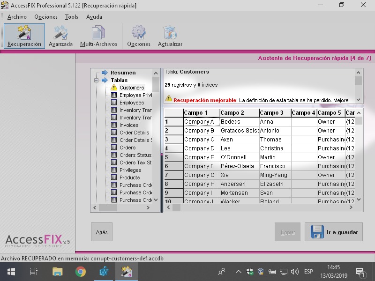Click the Campo 2 column header
The image size is (375, 281).
239,113
